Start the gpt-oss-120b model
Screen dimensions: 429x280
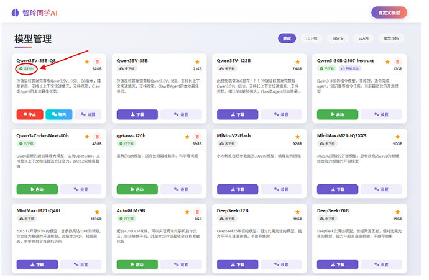[x=137, y=189]
